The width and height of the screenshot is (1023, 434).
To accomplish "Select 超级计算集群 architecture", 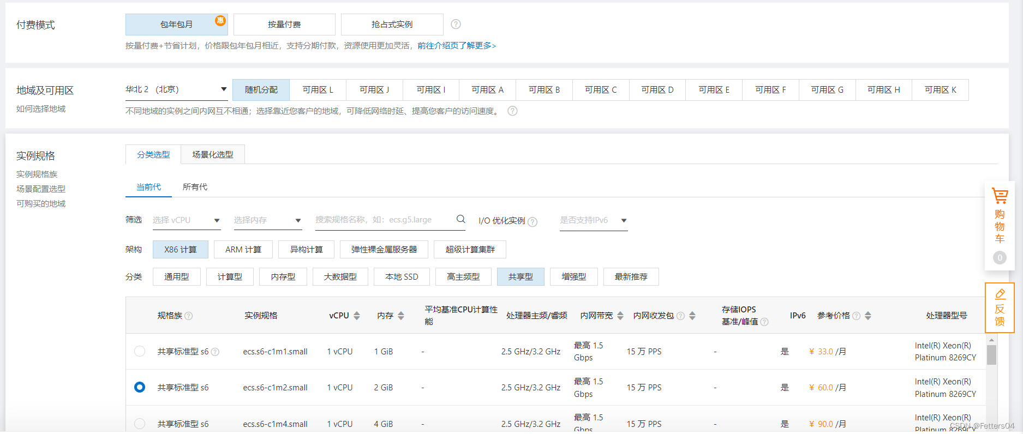I will [470, 250].
